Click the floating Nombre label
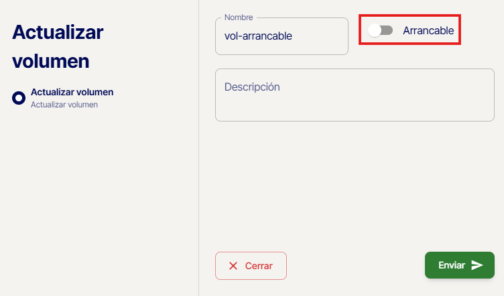The image size is (504, 296). [x=238, y=17]
